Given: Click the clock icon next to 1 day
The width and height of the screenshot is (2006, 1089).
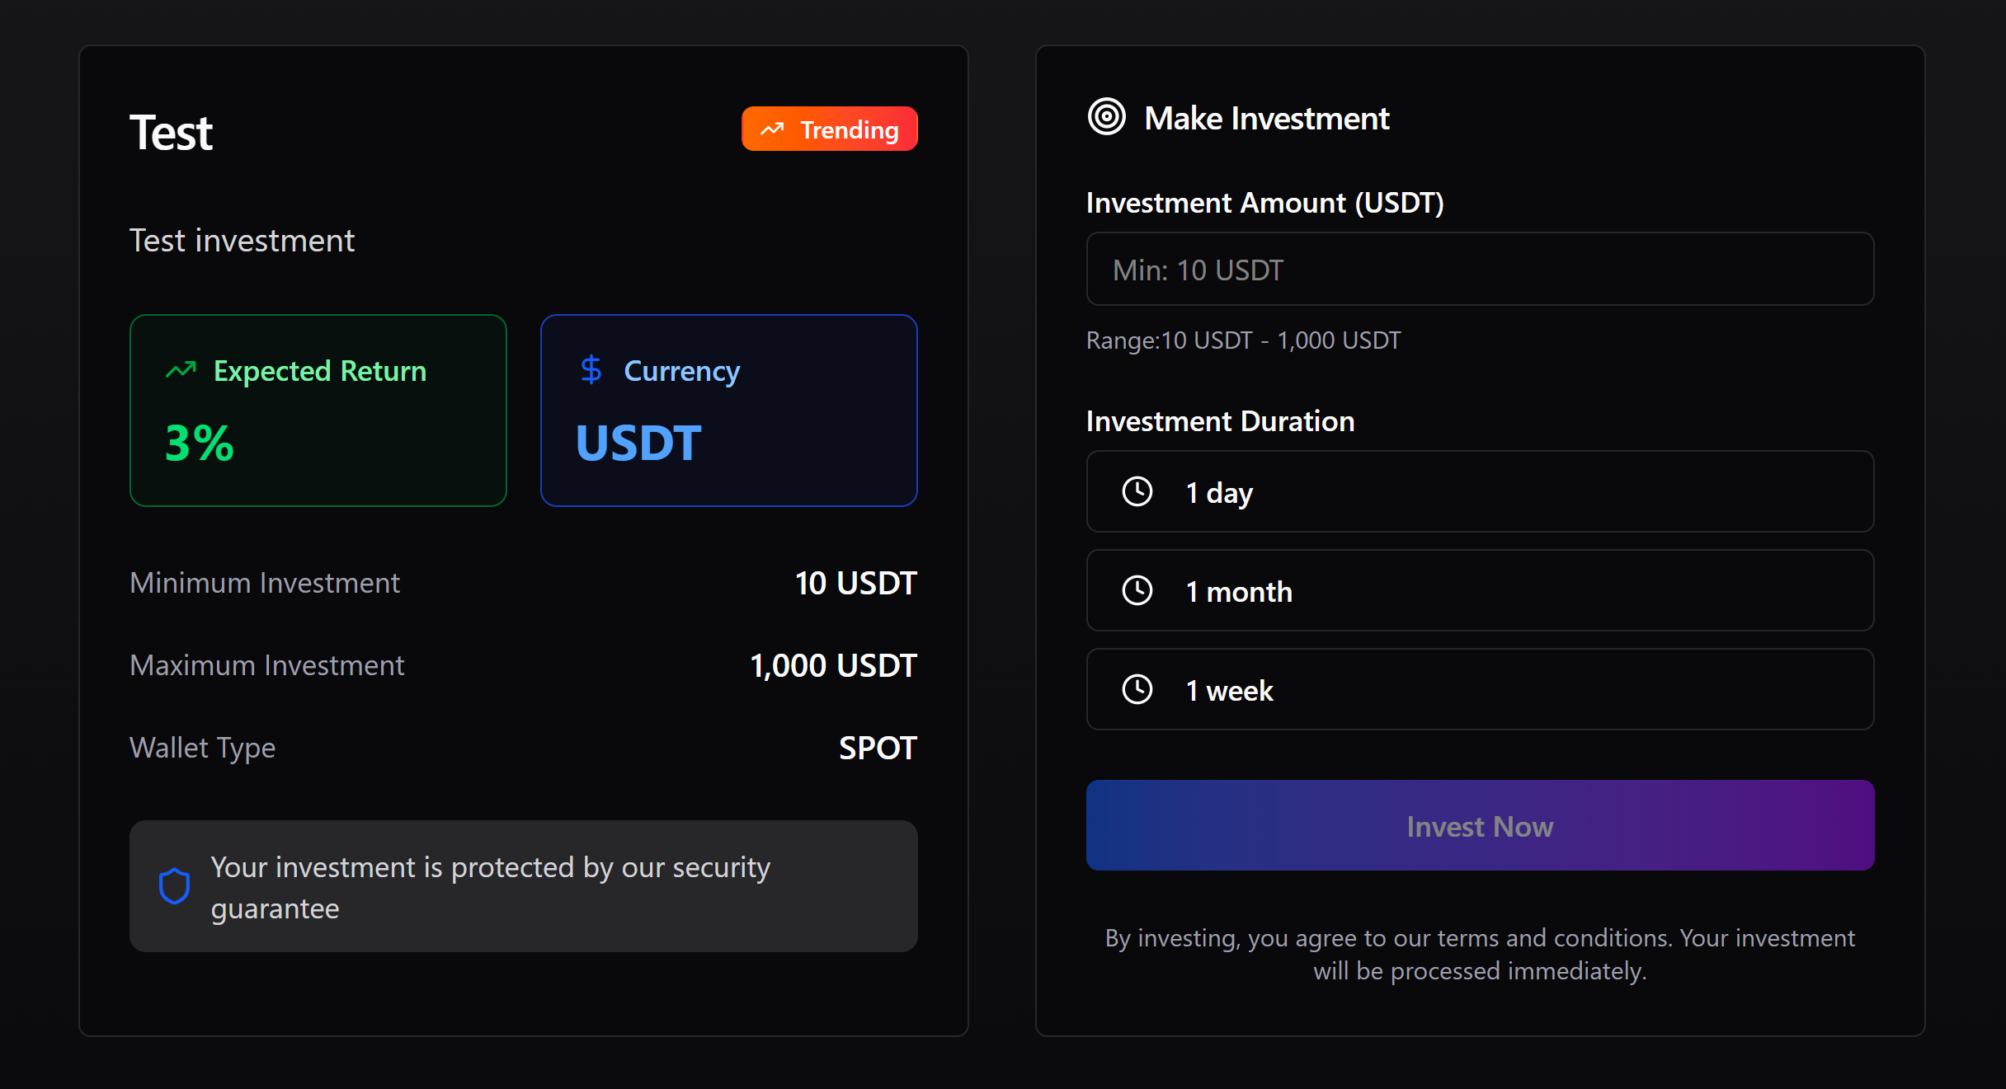Looking at the screenshot, I should 1137,491.
